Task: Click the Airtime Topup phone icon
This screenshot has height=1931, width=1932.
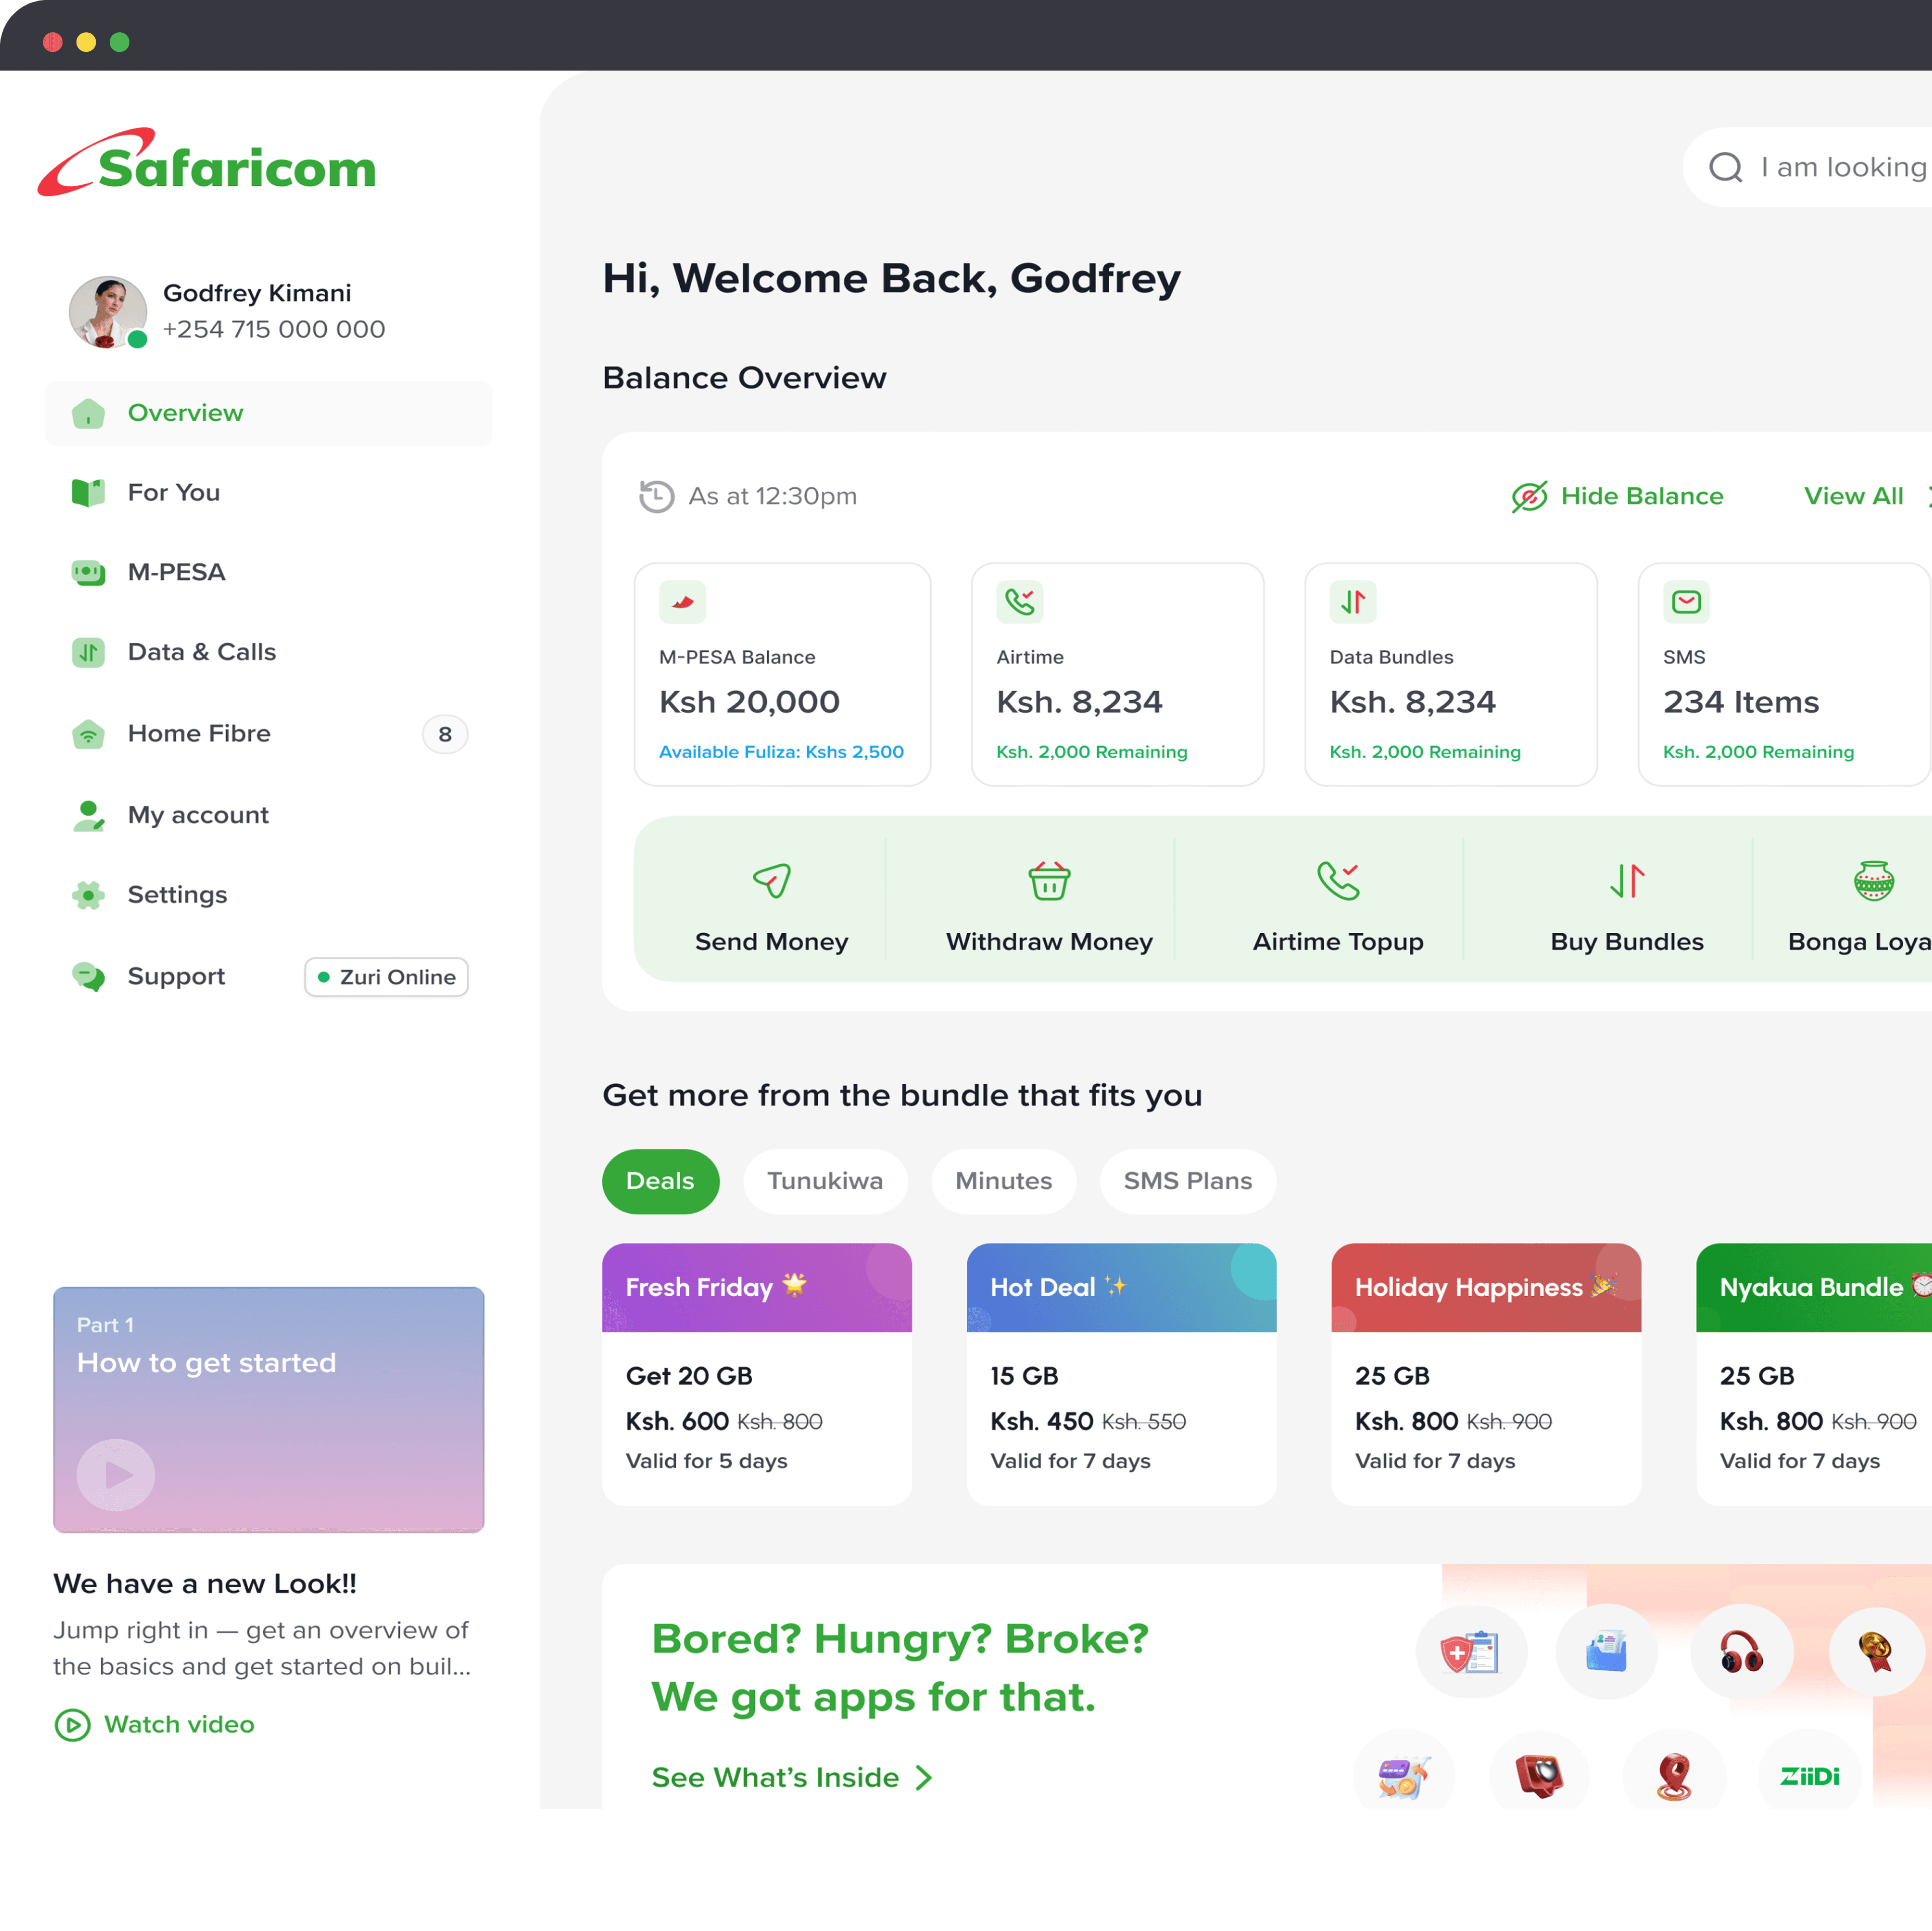Action: point(1338,881)
